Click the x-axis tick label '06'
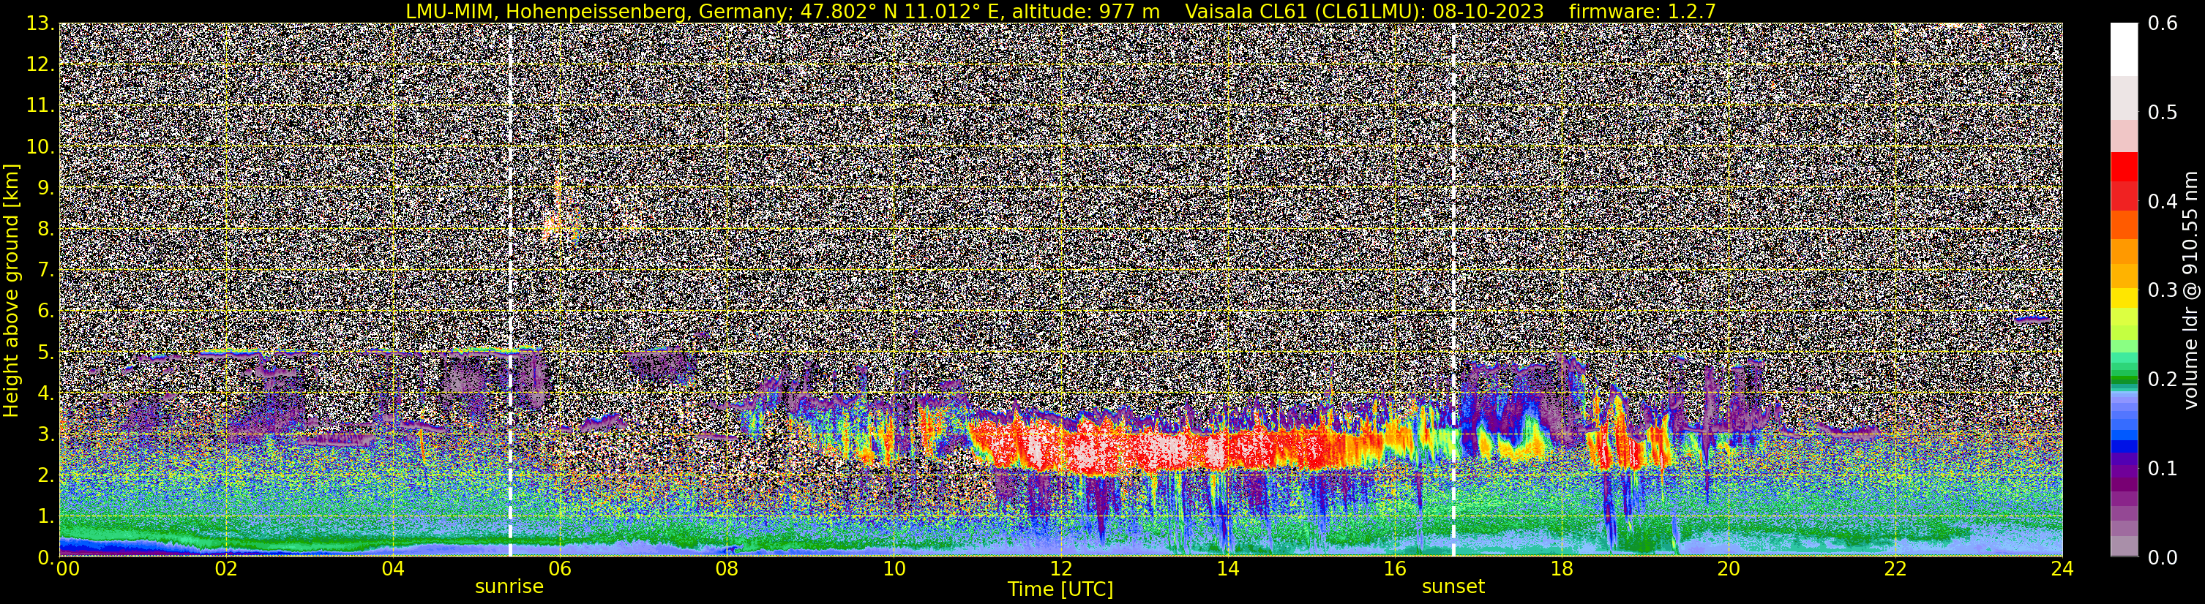The width and height of the screenshot is (2205, 604). point(559,569)
